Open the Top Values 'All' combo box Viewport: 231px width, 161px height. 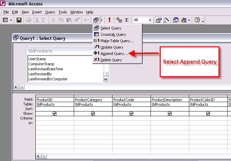click(143, 20)
